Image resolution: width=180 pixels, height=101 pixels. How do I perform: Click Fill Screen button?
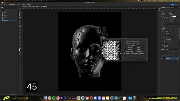tap(29, 4)
